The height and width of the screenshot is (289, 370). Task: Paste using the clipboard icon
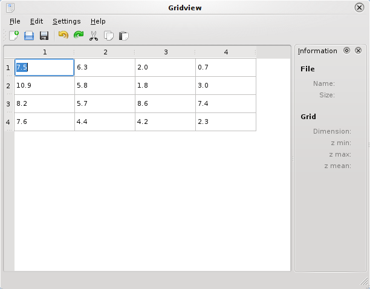click(124, 36)
